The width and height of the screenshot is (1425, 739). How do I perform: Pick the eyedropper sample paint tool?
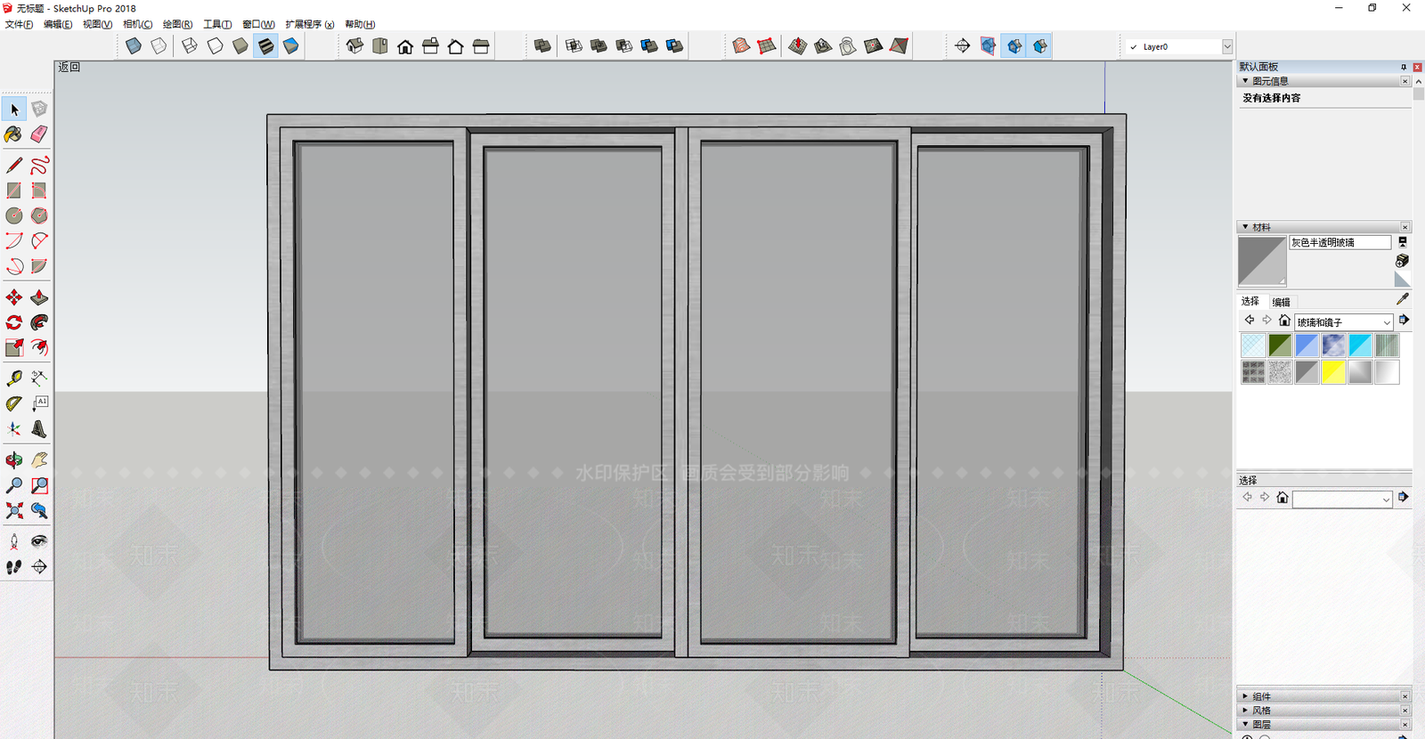tap(1403, 299)
